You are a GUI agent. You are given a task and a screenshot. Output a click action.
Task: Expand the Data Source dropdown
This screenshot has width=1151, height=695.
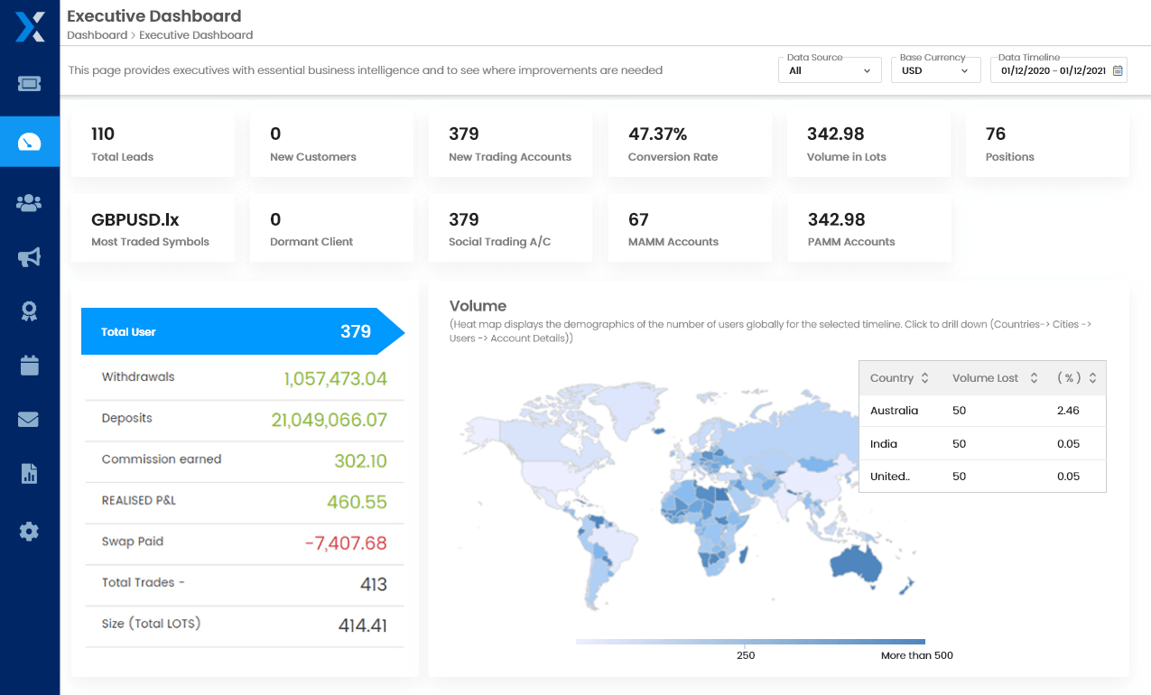830,70
